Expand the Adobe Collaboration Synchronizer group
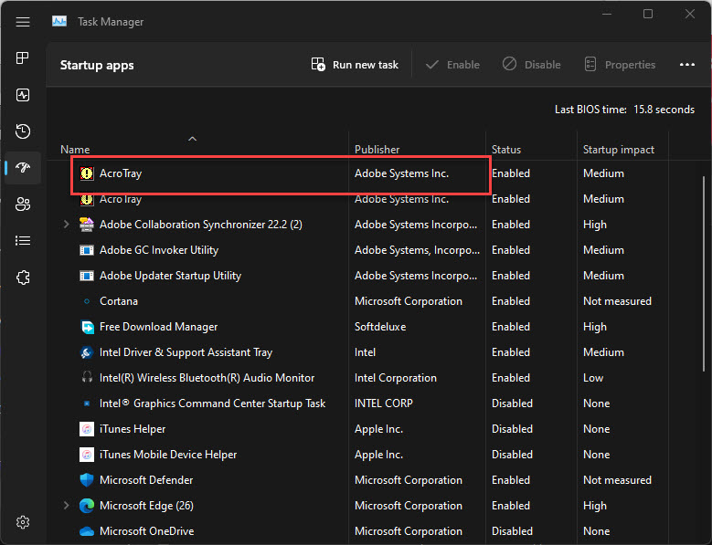The image size is (712, 545). (x=67, y=224)
